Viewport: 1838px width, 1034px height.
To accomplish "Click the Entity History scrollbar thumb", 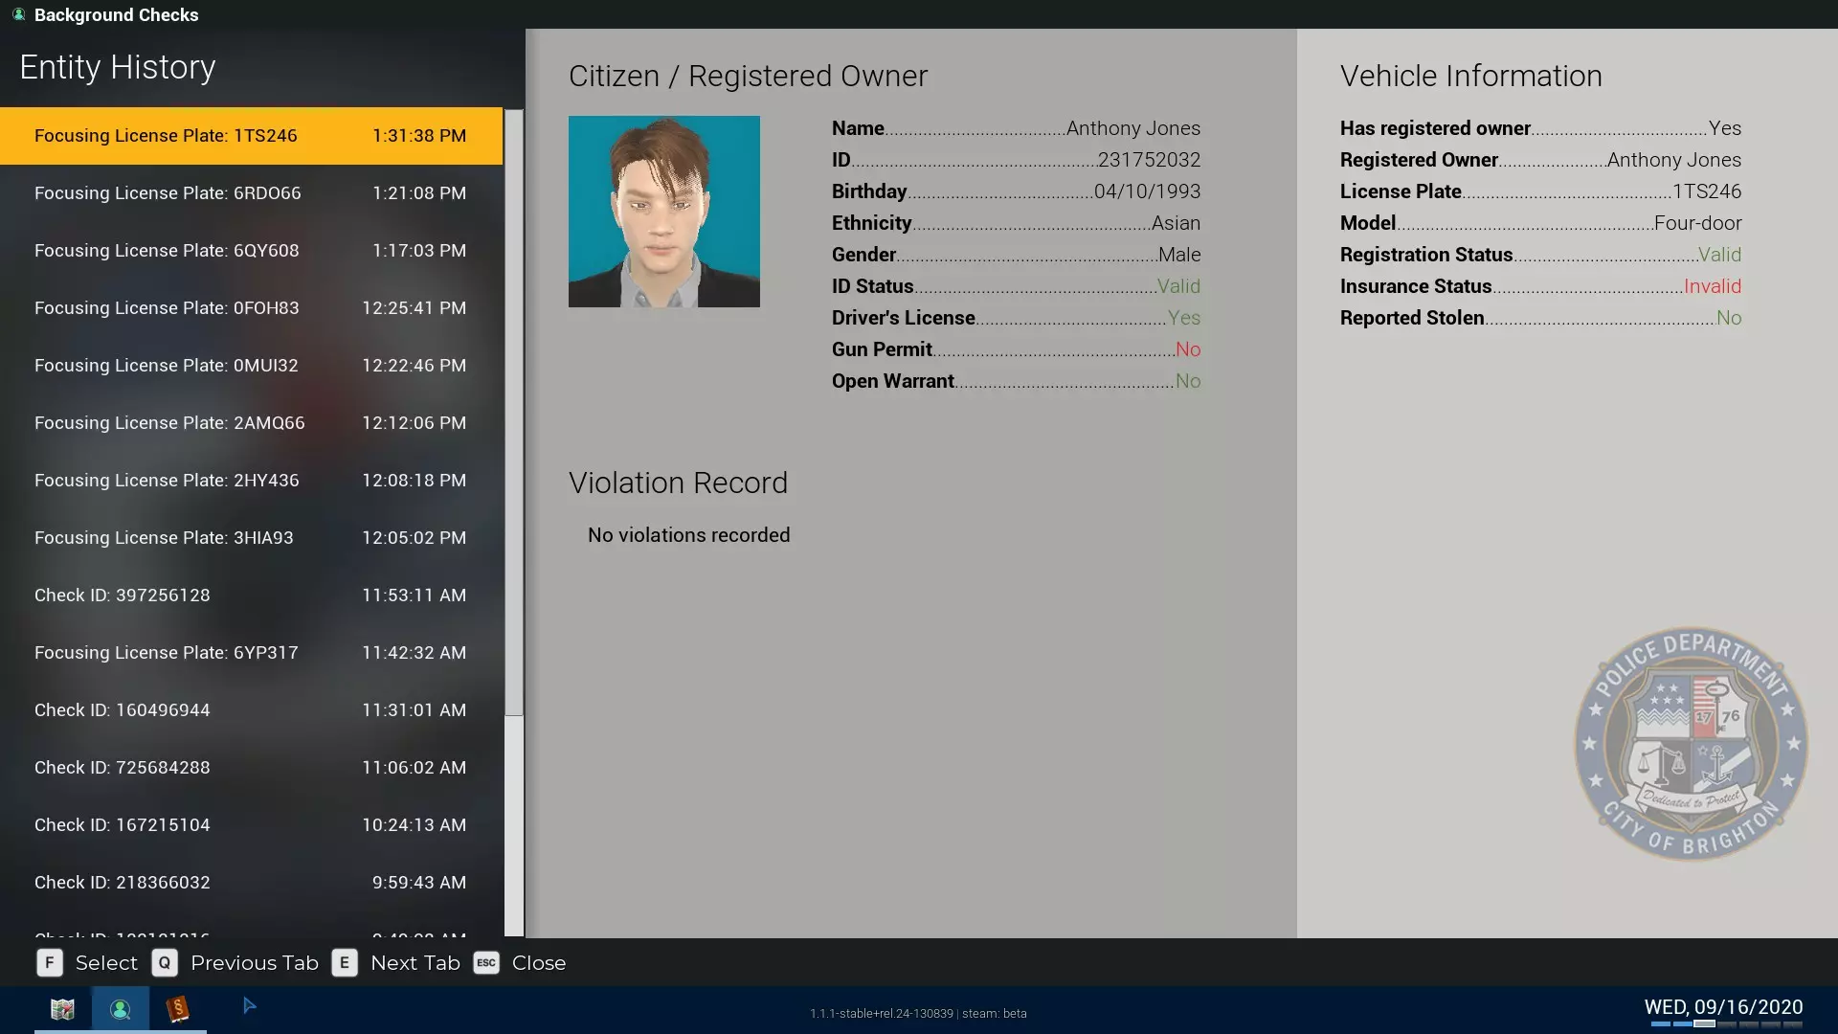I will (514, 412).
